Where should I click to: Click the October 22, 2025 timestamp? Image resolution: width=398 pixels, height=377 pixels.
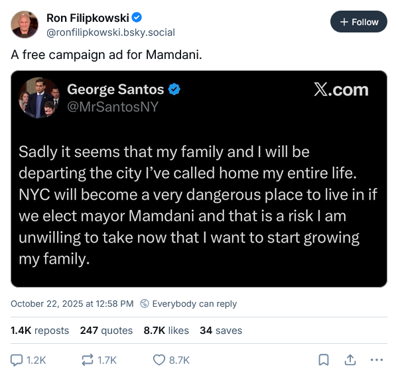click(x=72, y=304)
